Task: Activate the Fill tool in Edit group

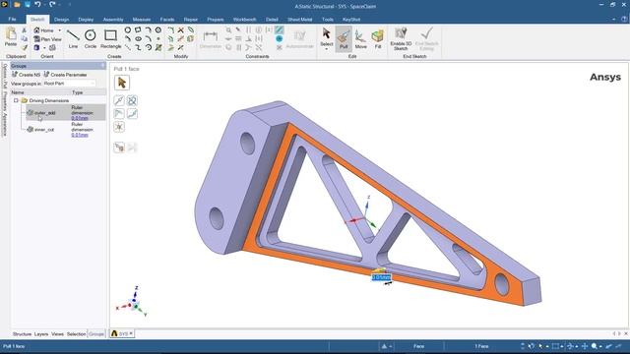Action: 378,39
